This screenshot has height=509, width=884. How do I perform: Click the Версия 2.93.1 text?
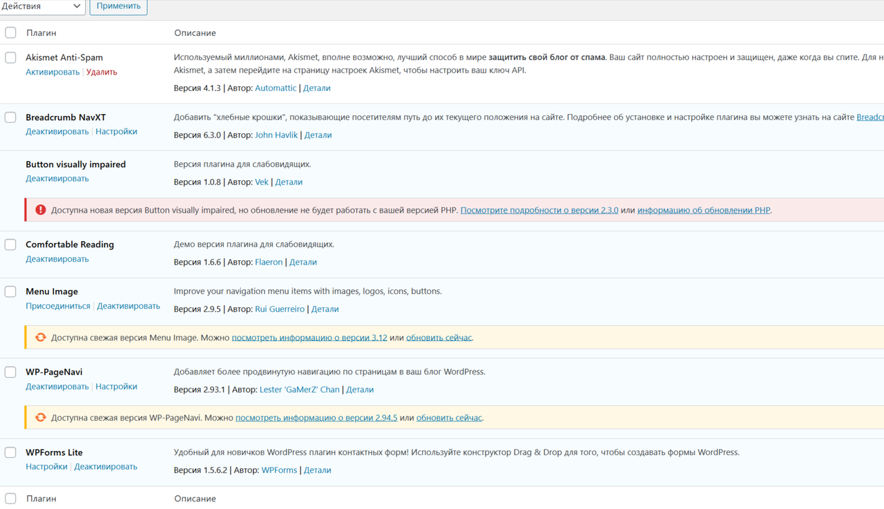point(200,390)
